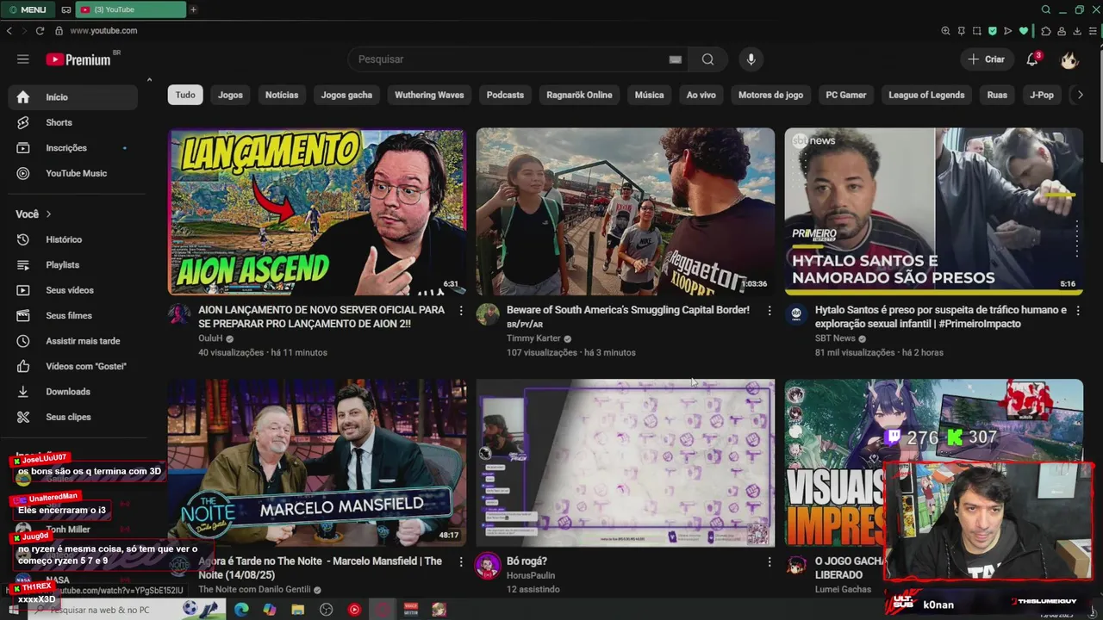Click the search magnifier button
The image size is (1103, 620).
coord(707,59)
